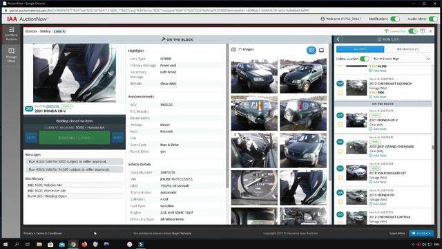The width and height of the screenshot is (442, 249).
Task: Open the speedometer odometer thumbnail
Action: pyautogui.click(x=254, y=187)
